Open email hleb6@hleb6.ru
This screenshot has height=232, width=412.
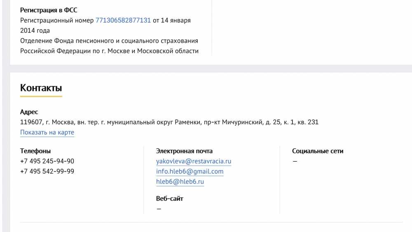click(180, 182)
